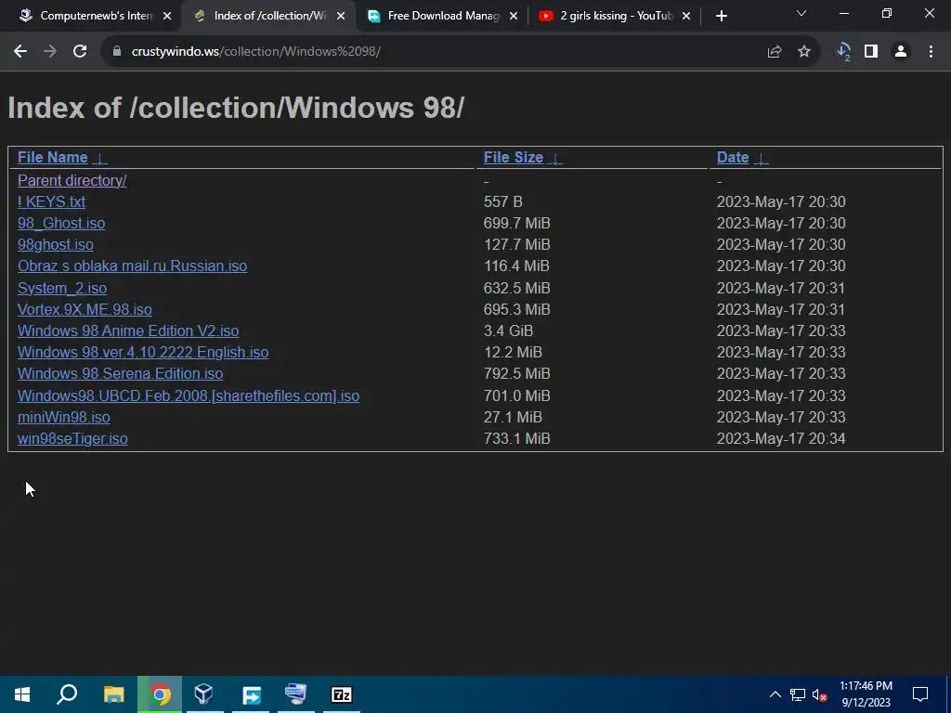Open the Chrome profile menu
This screenshot has height=713, width=951.
[x=901, y=52]
